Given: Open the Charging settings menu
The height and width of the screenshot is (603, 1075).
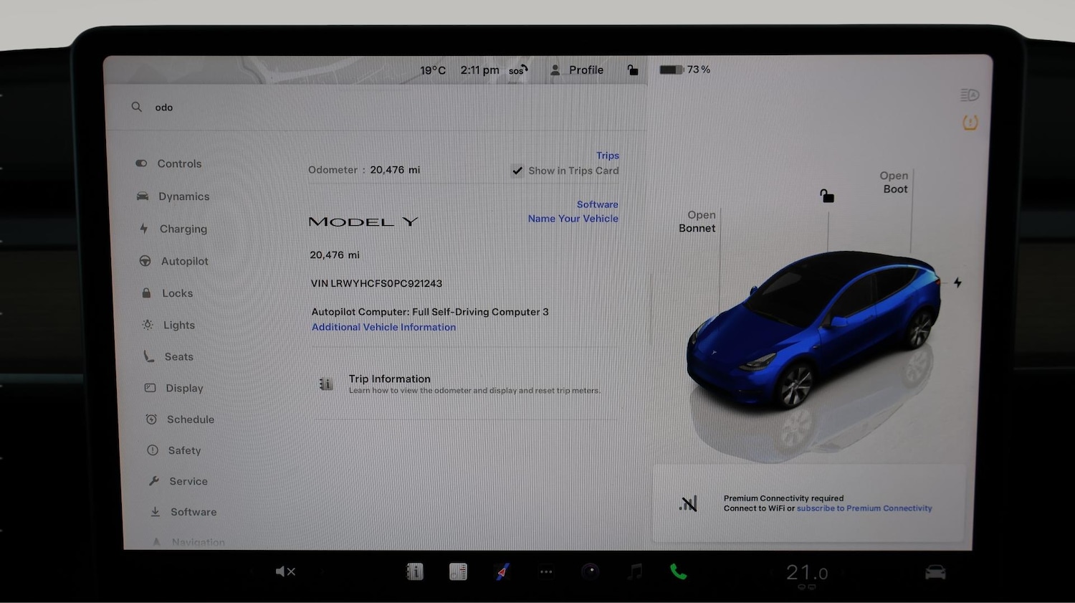Looking at the screenshot, I should (x=183, y=229).
